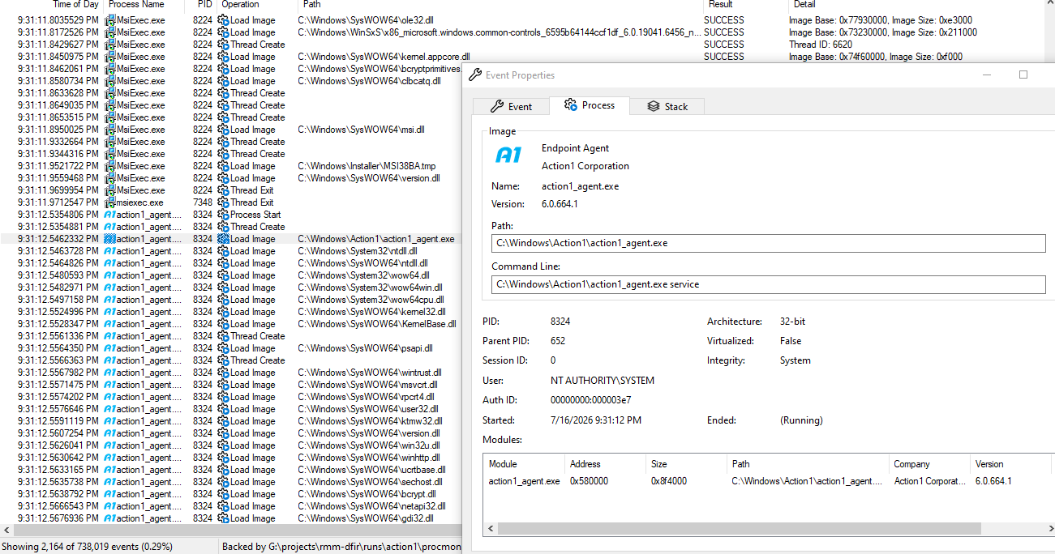Click the msiexec.exe process icon in the PID 7348 row
1055x554 pixels.
tap(110, 202)
